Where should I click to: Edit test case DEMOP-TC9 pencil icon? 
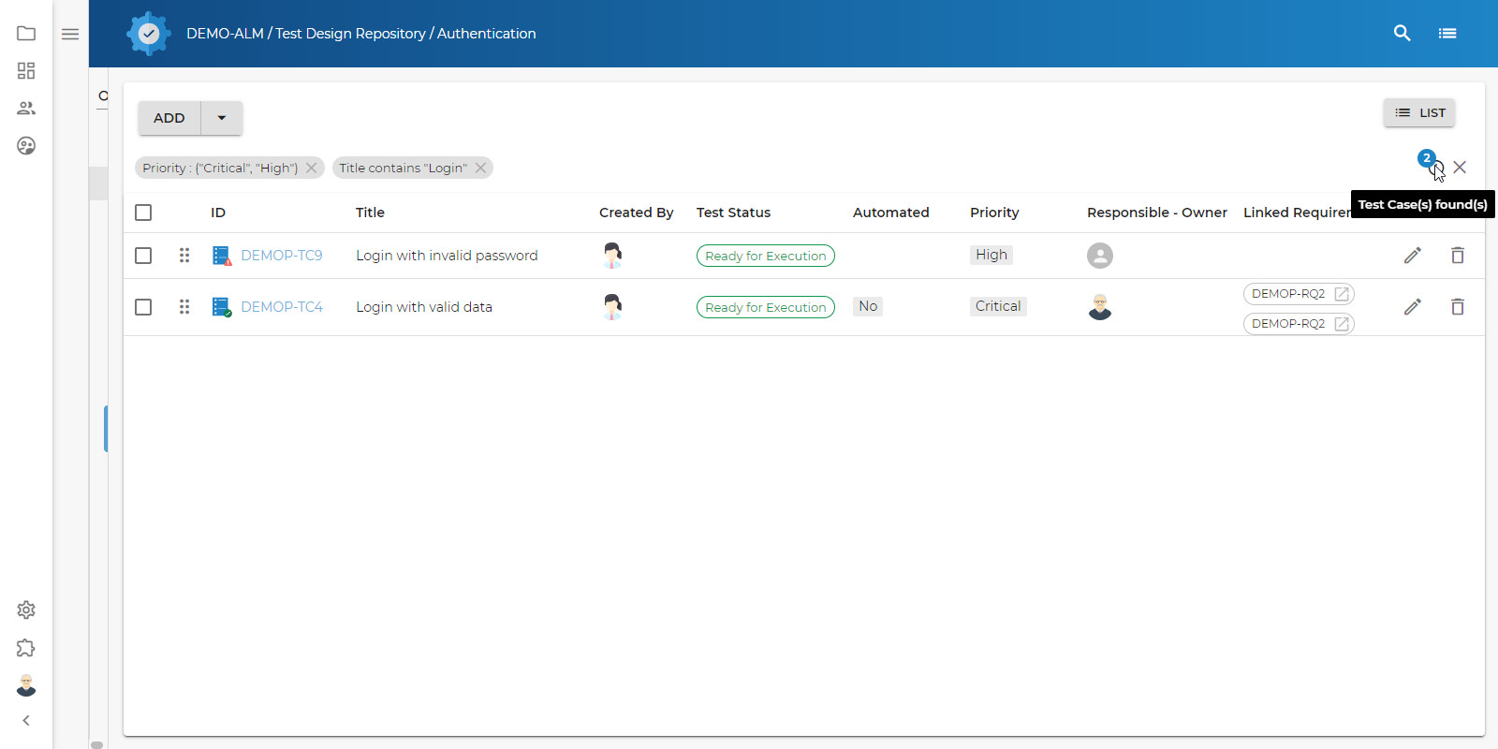[x=1413, y=256]
